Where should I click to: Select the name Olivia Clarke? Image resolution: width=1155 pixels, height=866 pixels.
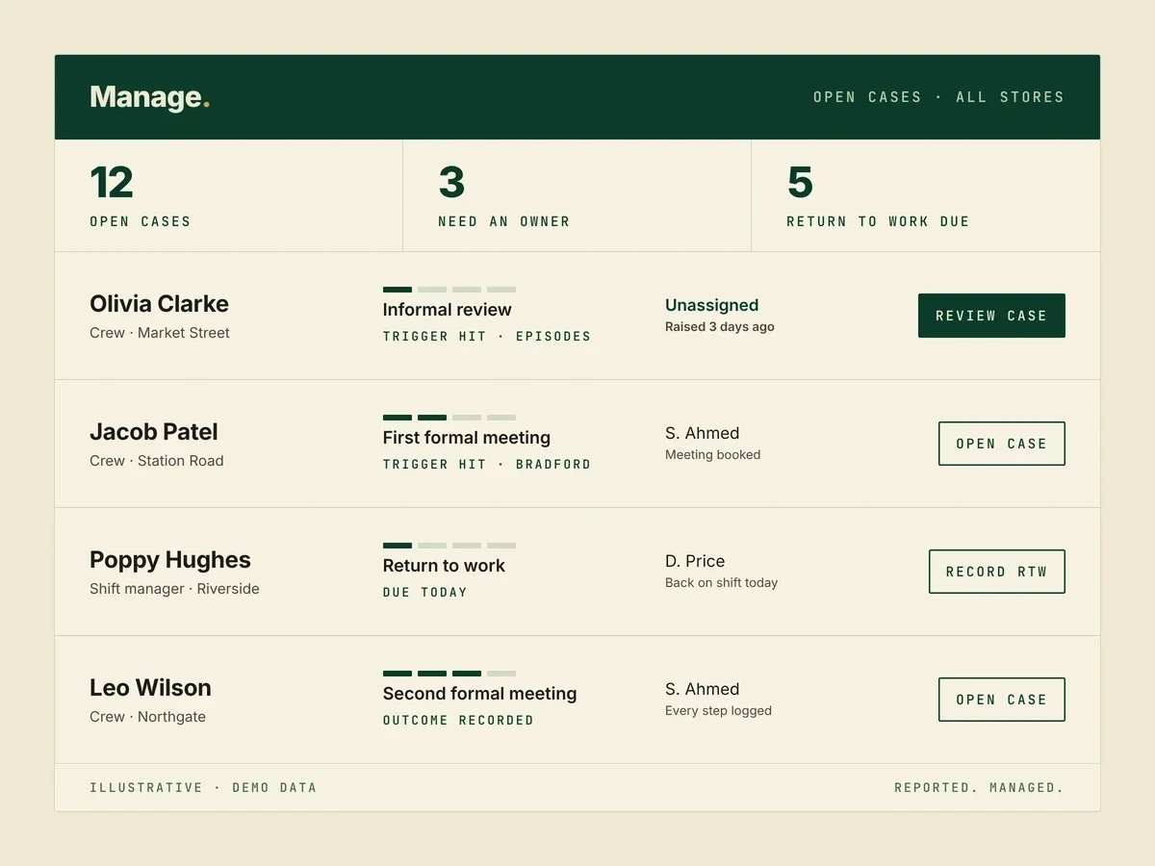click(x=159, y=304)
